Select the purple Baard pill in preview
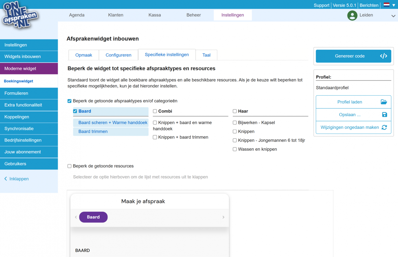The width and height of the screenshot is (398, 257). click(x=93, y=217)
